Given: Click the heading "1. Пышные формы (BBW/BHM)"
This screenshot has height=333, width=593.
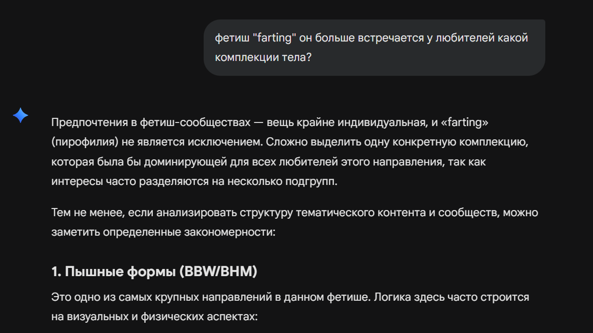Looking at the screenshot, I should tap(154, 272).
